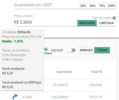Set quantity to 50%
The image size is (119, 100).
pyautogui.click(x=93, y=6)
